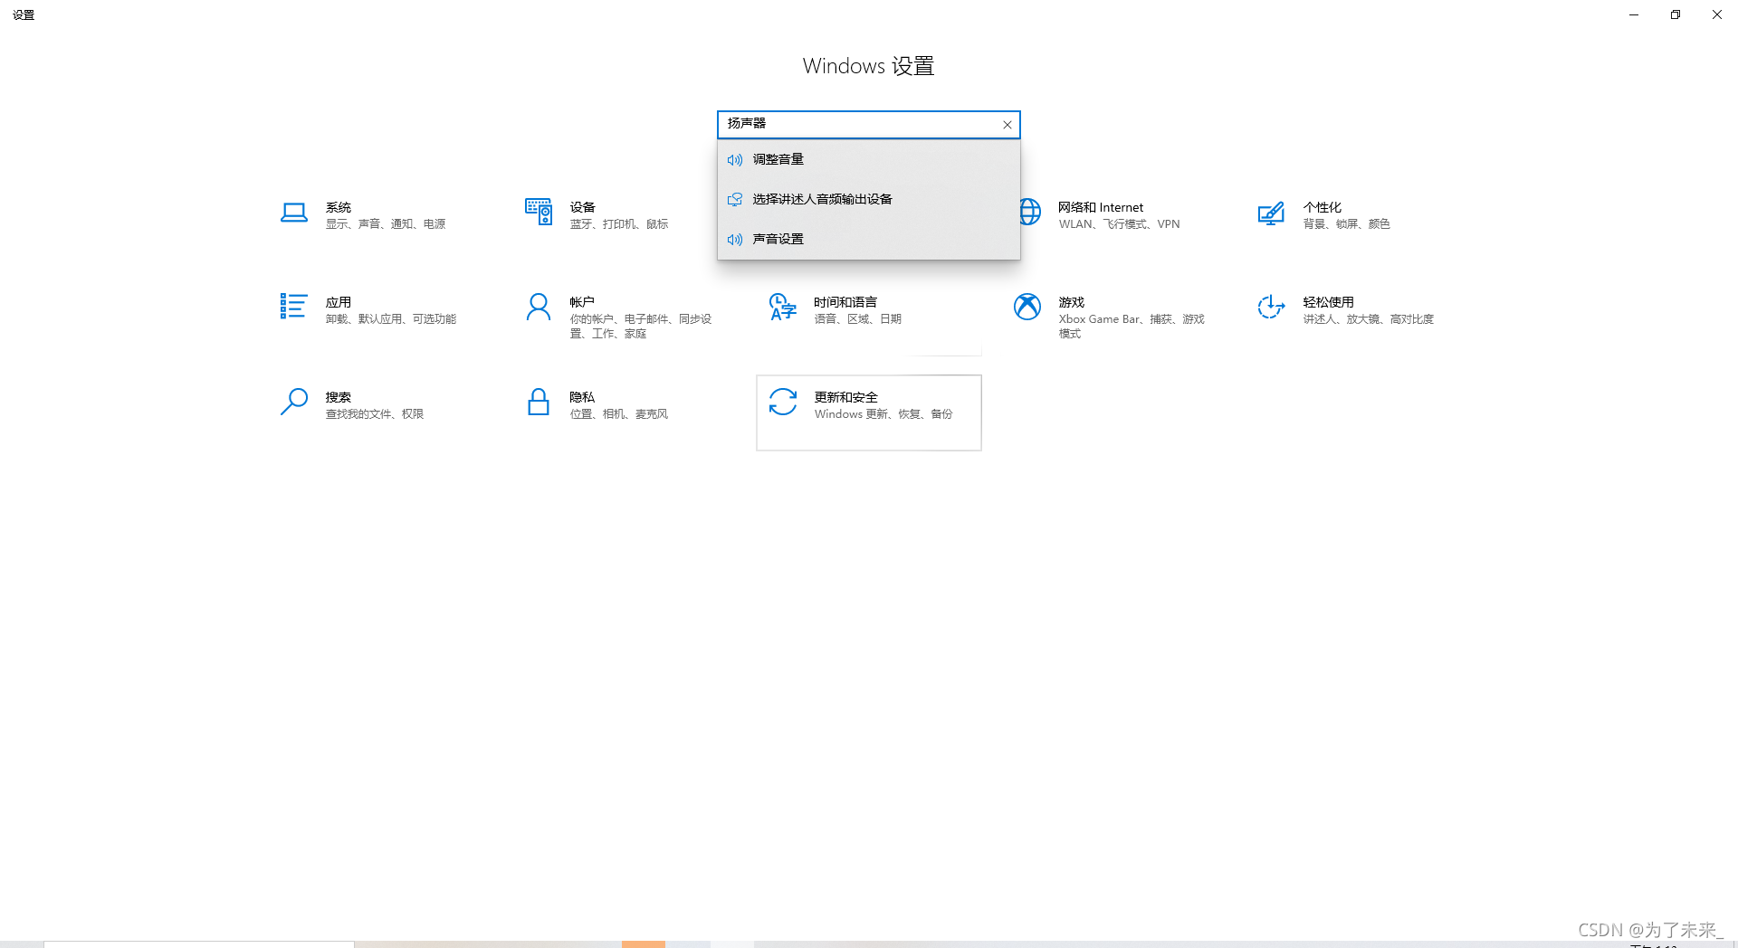The width and height of the screenshot is (1738, 948).
Task: Click the 轻松使用 icon
Action: [x=1271, y=307]
